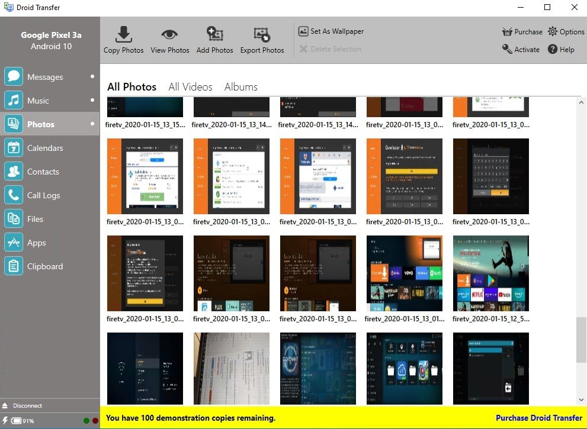
Task: Select the thumbnail with the jumping silhouette
Action: pyautogui.click(x=491, y=273)
